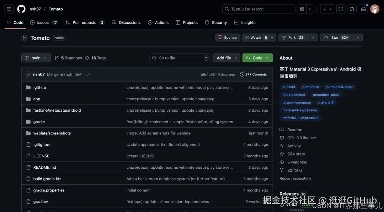Open the Actions tab
This screenshot has height=212, width=384.
(158, 22)
